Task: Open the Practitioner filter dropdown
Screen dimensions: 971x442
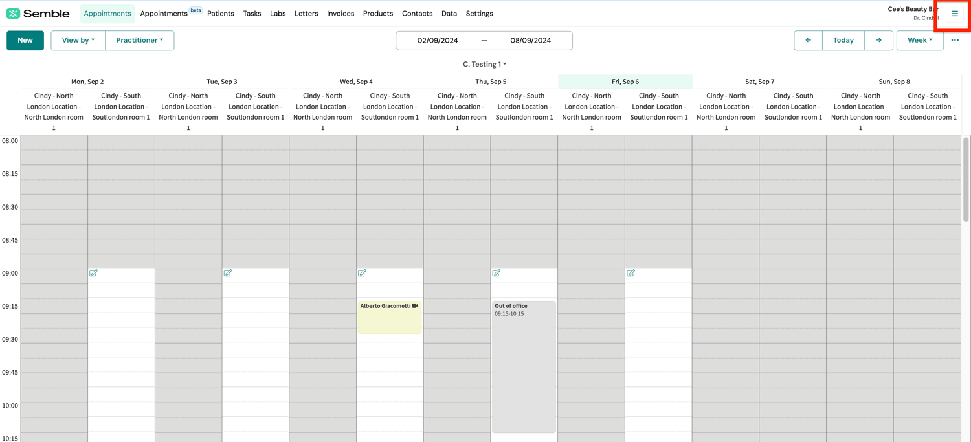Action: [139, 40]
